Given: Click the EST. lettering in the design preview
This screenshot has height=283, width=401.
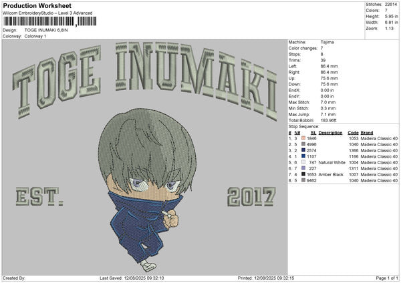Looking at the screenshot, I should pyautogui.click(x=39, y=197).
